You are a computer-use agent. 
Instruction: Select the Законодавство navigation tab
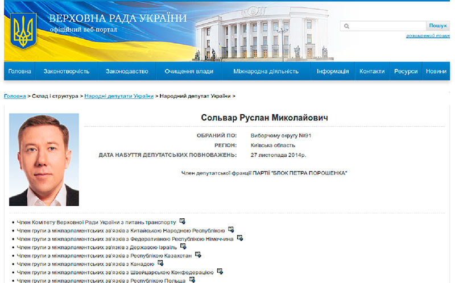pos(126,71)
